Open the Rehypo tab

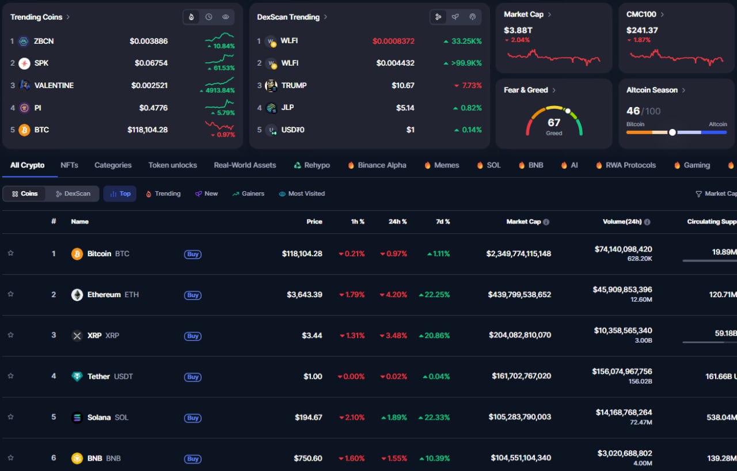pos(311,165)
